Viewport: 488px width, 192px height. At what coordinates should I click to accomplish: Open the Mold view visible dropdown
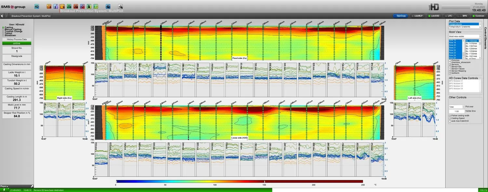tap(464, 37)
